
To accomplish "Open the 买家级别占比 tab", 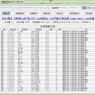I will click(x=74, y=13).
